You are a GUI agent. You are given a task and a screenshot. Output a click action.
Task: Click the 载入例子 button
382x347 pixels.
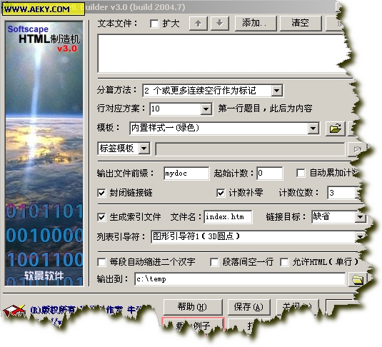[193, 326]
